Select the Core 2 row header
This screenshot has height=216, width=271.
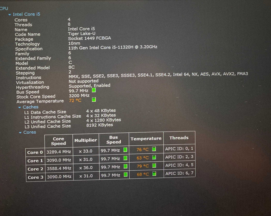(x=35, y=169)
